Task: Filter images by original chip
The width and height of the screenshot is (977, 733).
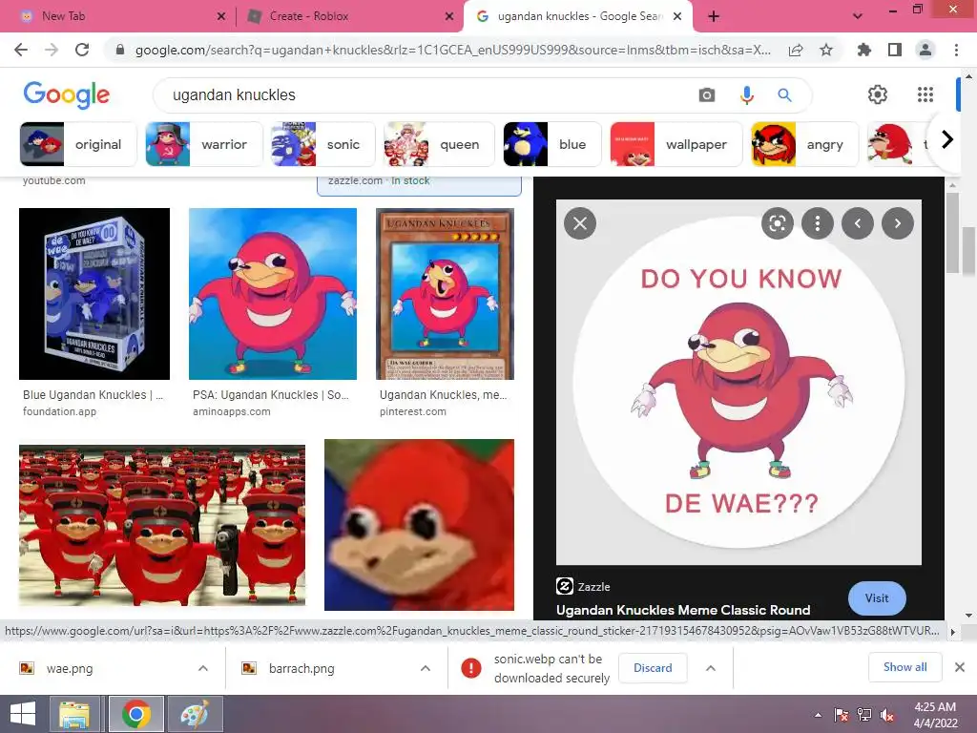Action: [x=78, y=145]
